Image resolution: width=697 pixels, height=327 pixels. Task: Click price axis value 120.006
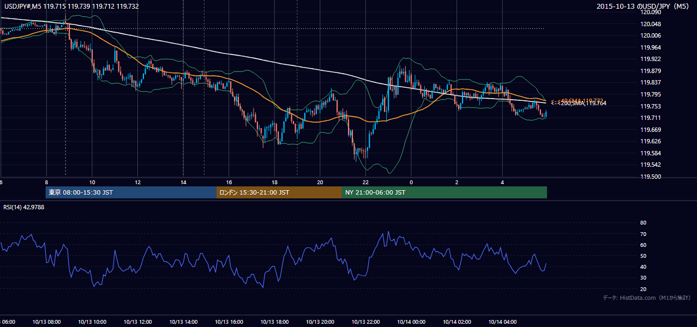coord(651,35)
